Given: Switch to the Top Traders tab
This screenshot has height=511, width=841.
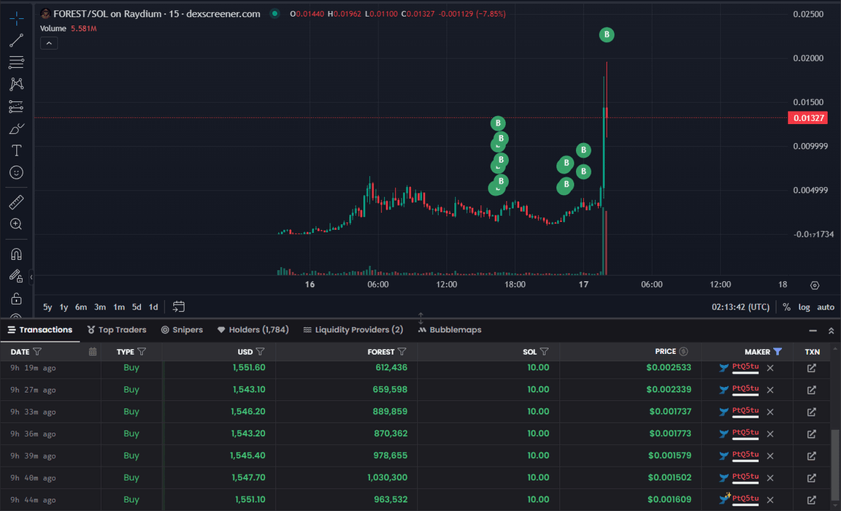Looking at the screenshot, I should 116,330.
